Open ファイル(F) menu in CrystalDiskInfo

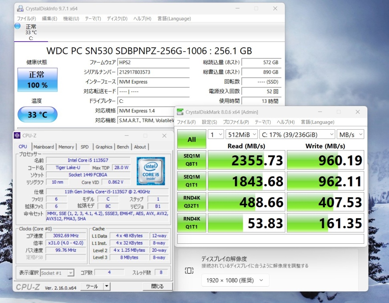click(x=26, y=18)
